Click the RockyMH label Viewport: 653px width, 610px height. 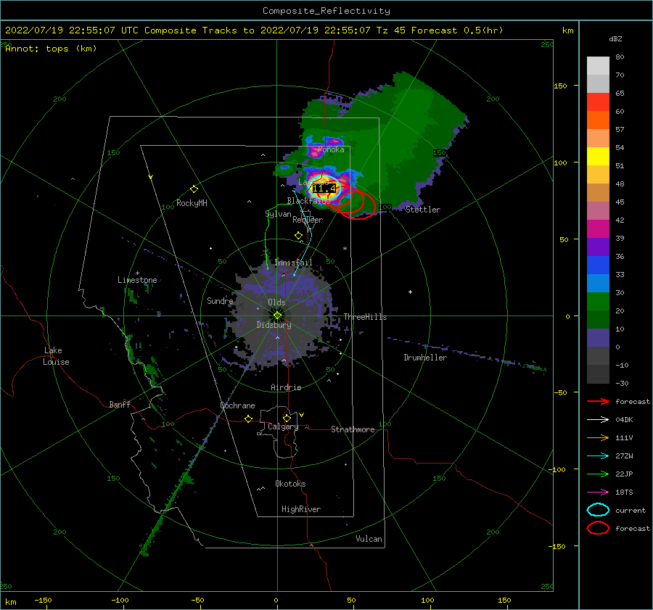[192, 203]
